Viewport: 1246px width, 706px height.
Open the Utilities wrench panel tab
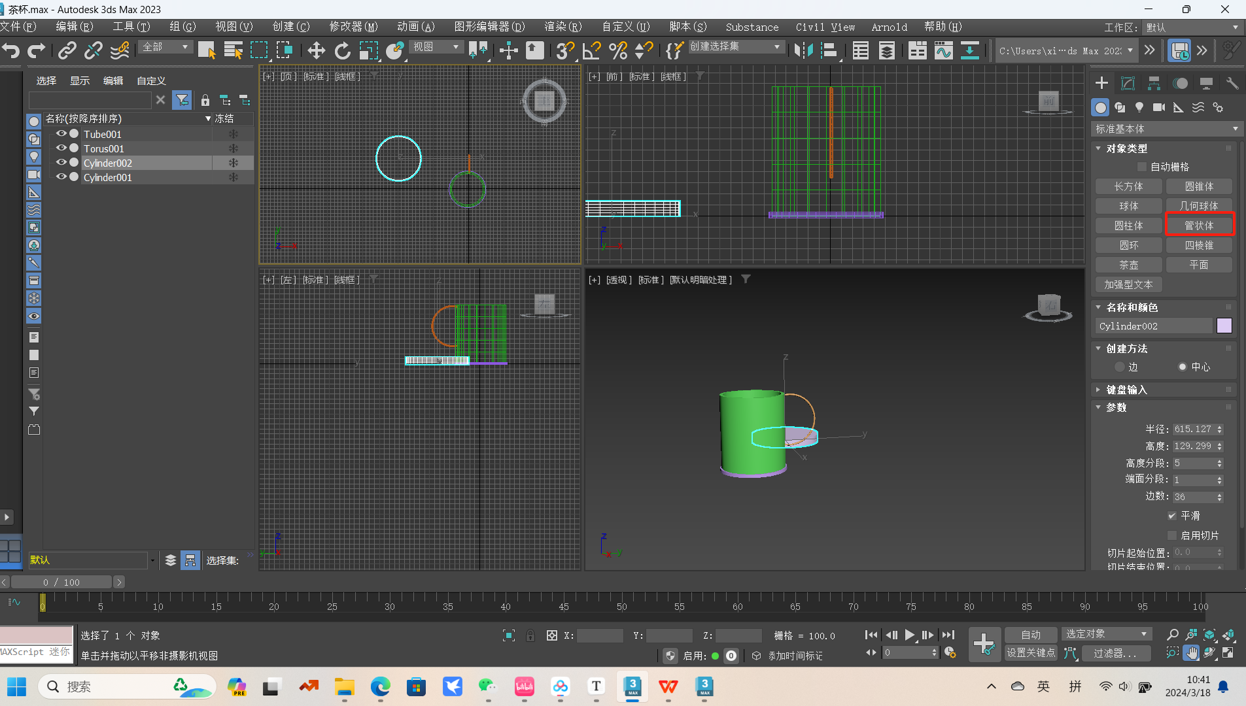click(x=1232, y=83)
